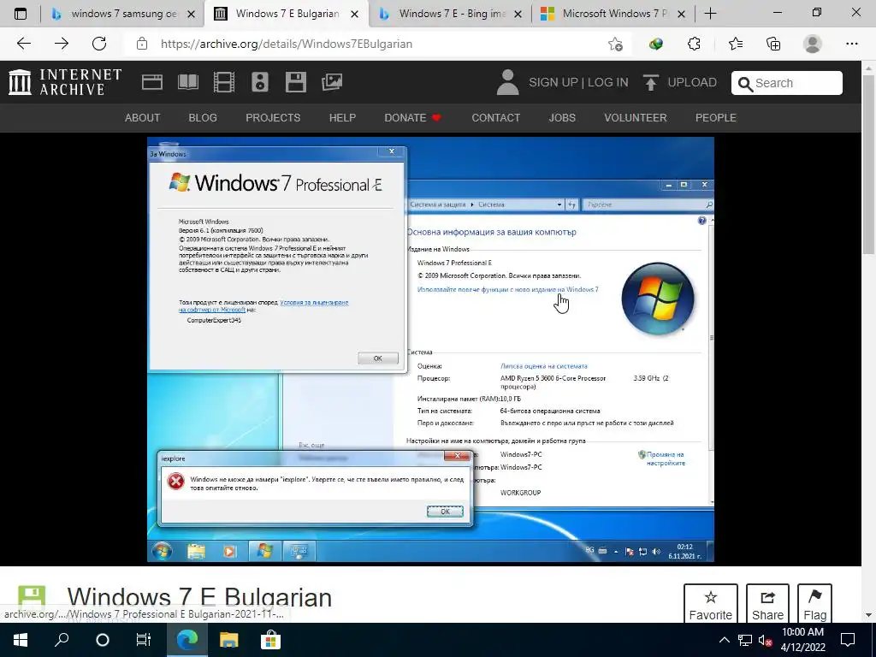Open the ABOUT menu item
Screen dimensions: 876x657
coord(143,118)
